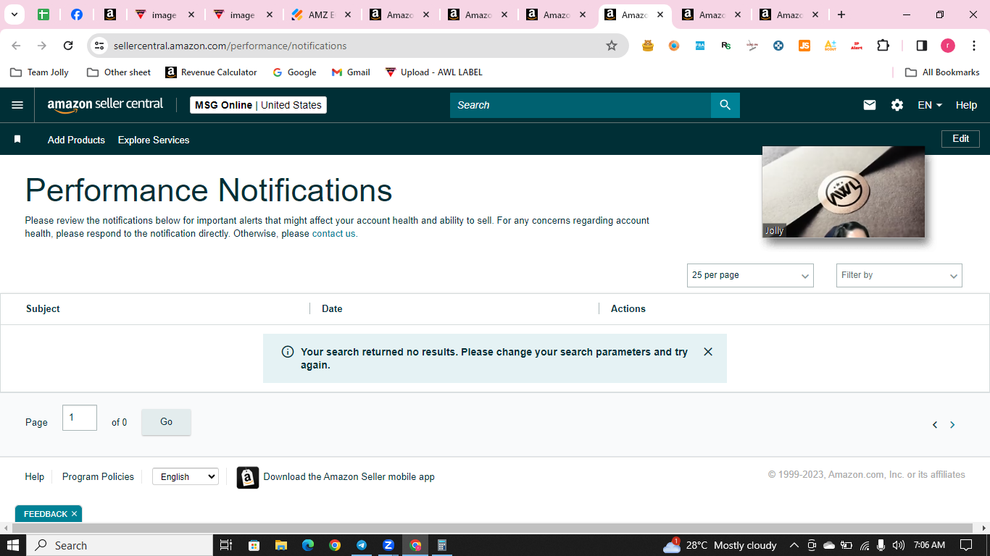The width and height of the screenshot is (990, 556).
Task: Open the Upload - AWL LABEL bookmark
Action: (x=433, y=72)
